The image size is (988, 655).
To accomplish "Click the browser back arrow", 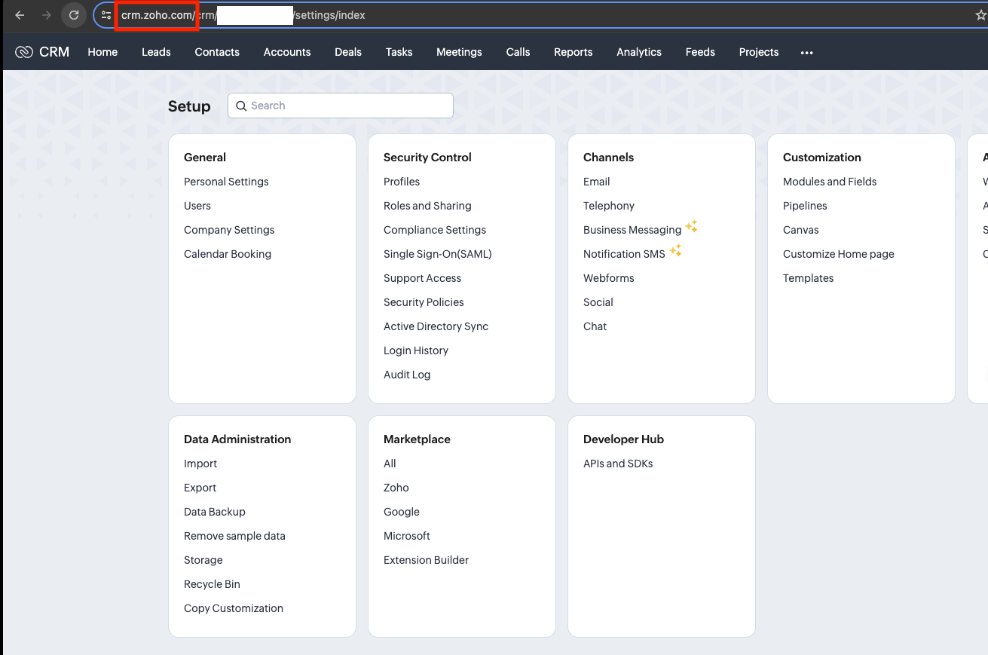I will pos(20,15).
